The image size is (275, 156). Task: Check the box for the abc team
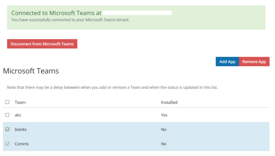(x=7, y=115)
